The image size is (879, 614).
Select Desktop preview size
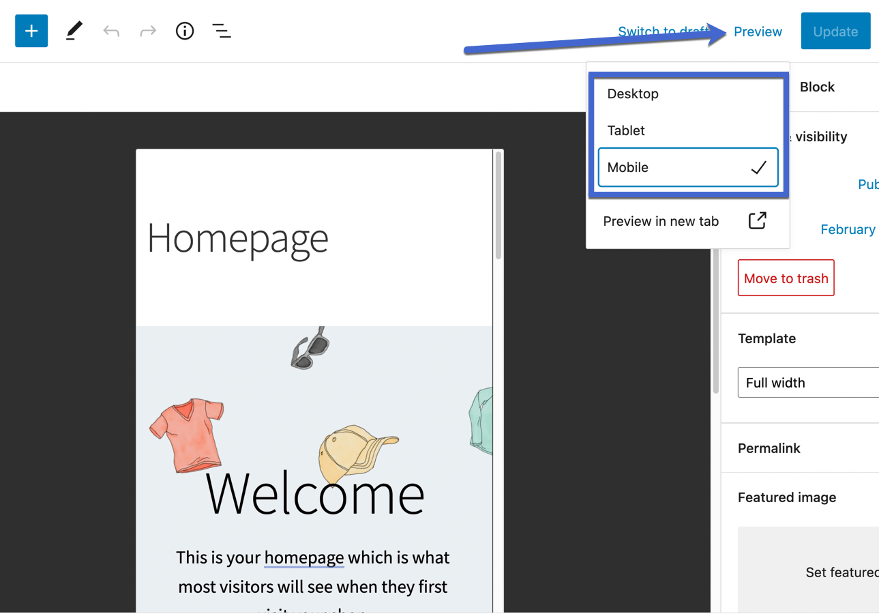pos(633,93)
